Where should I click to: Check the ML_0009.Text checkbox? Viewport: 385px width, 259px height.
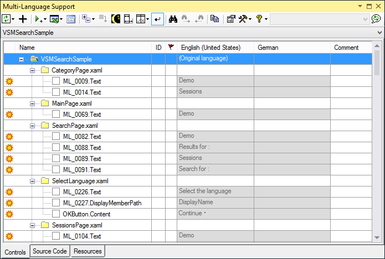coord(56,81)
